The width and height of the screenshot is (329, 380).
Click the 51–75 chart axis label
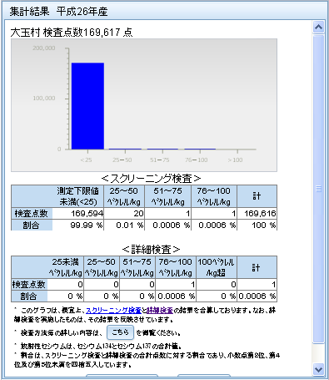click(x=160, y=160)
